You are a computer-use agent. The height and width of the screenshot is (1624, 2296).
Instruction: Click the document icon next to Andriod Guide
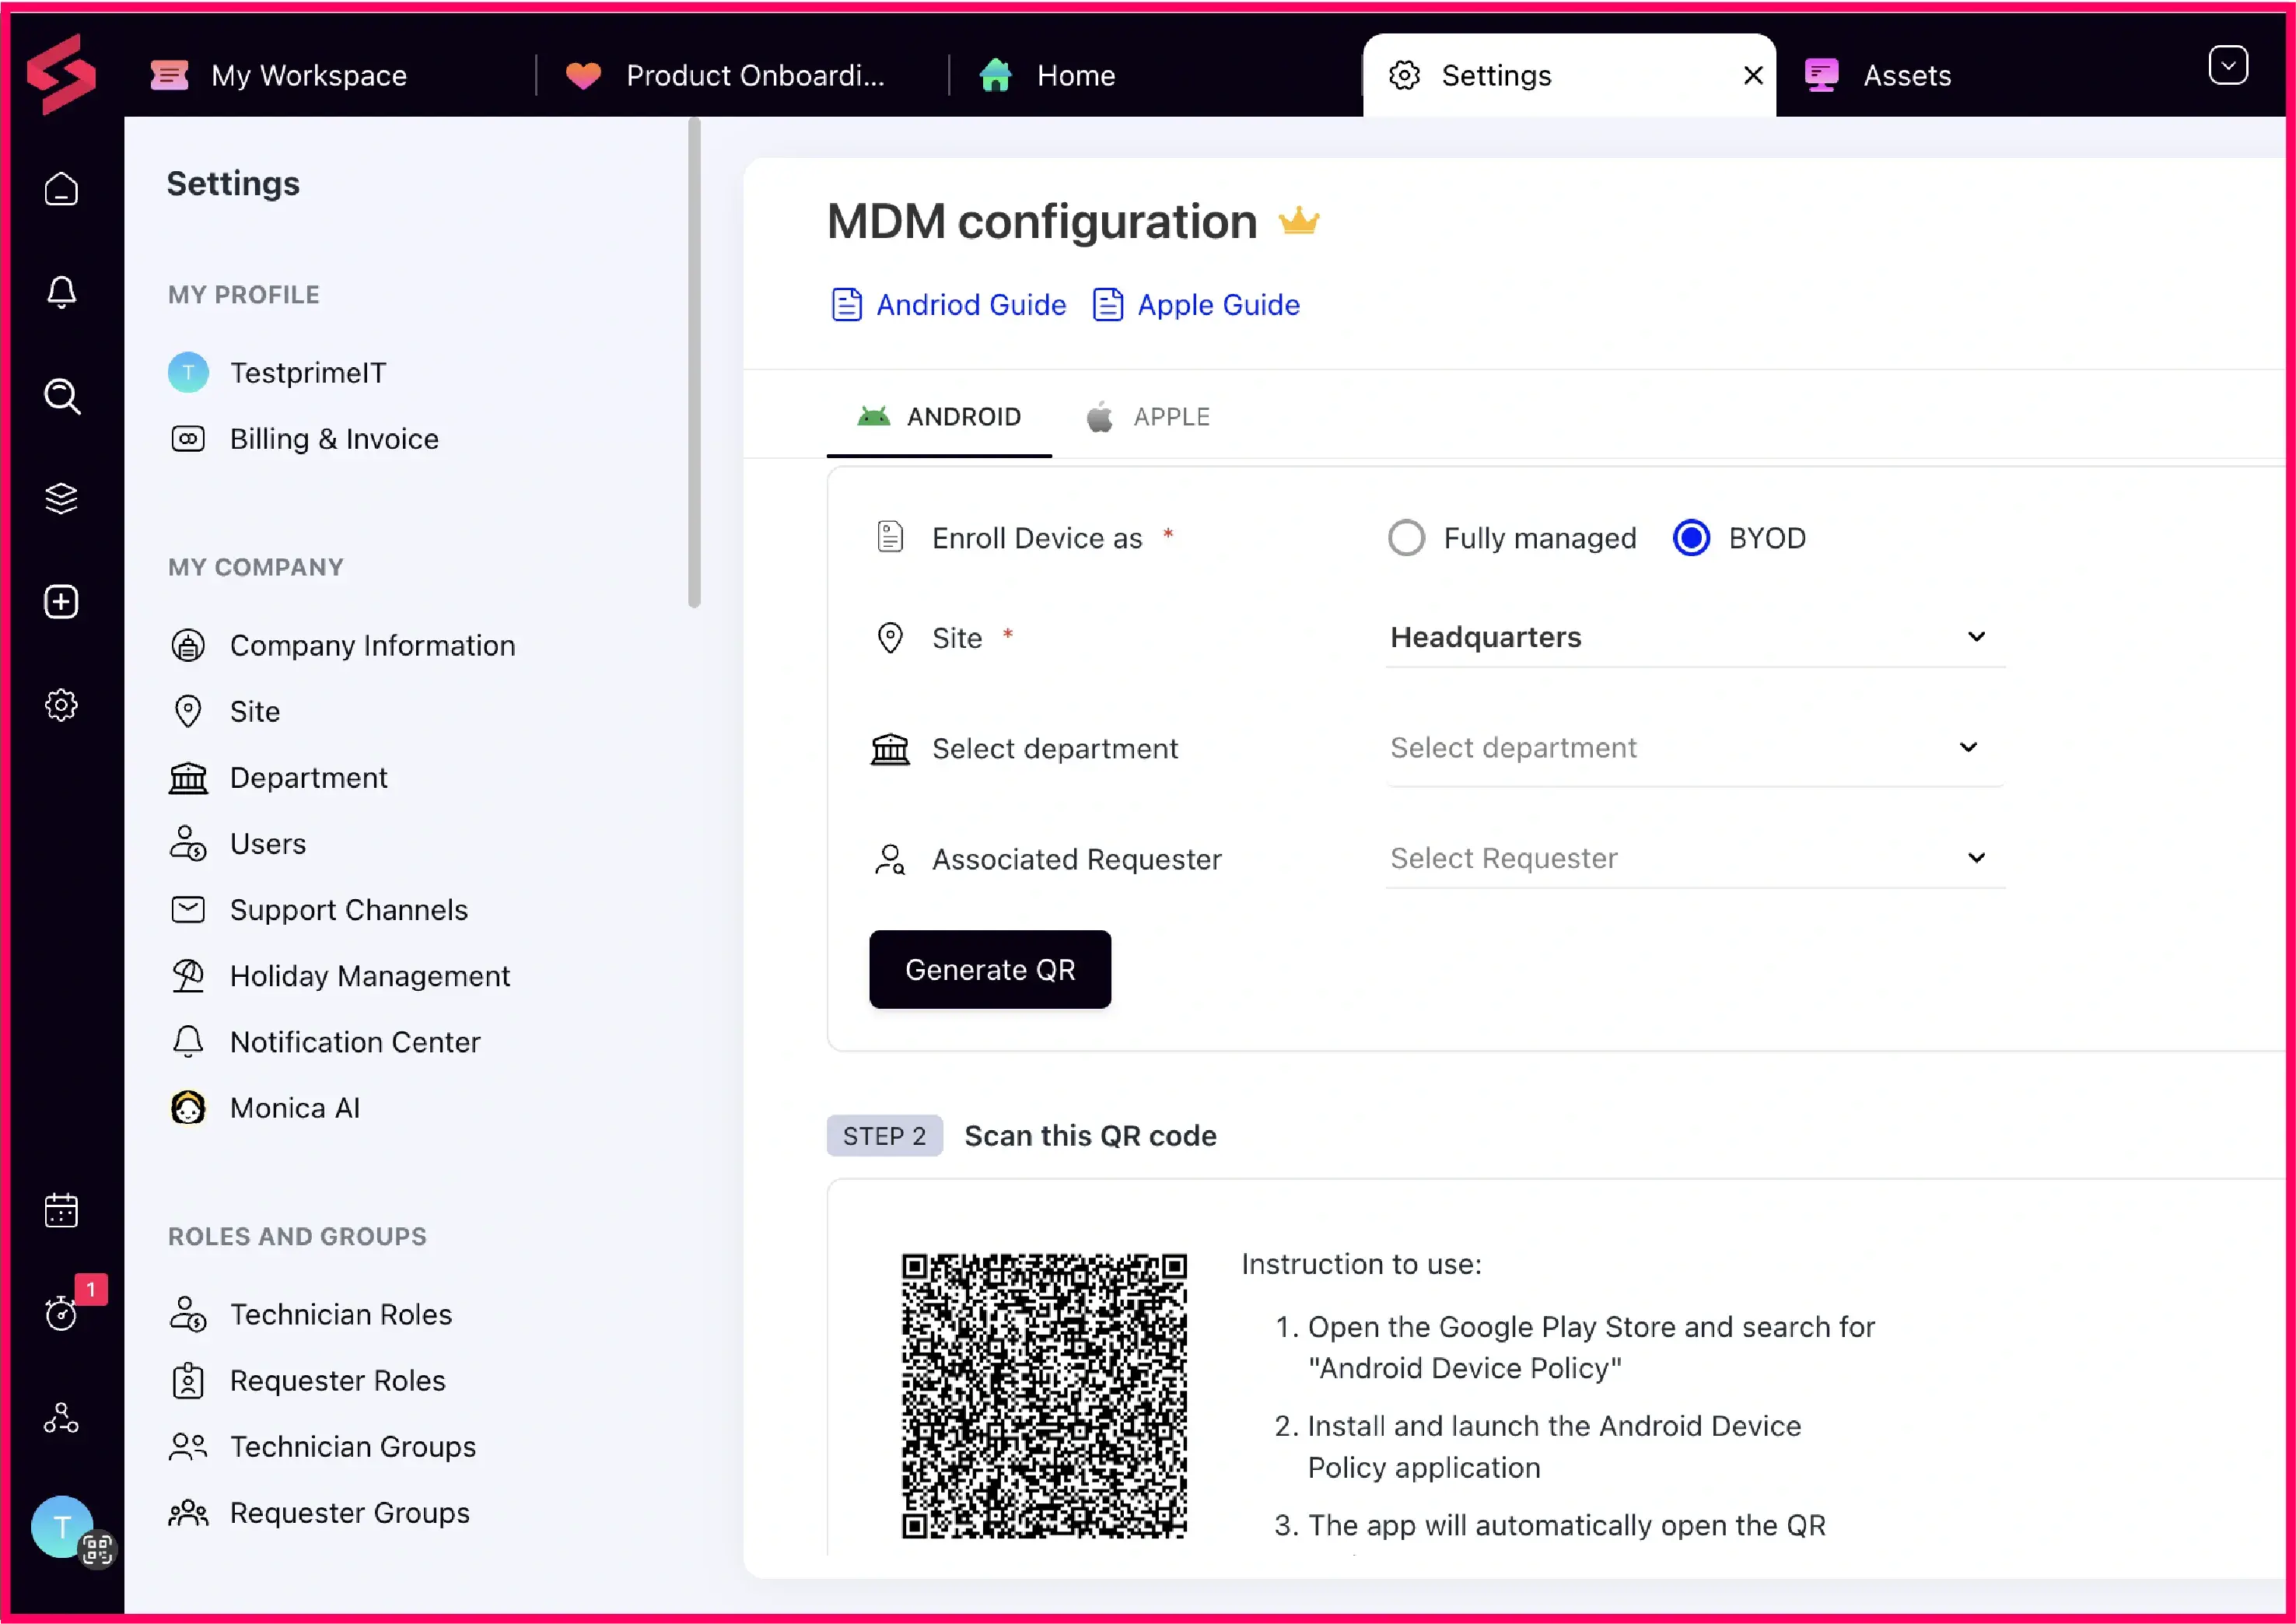tap(847, 304)
